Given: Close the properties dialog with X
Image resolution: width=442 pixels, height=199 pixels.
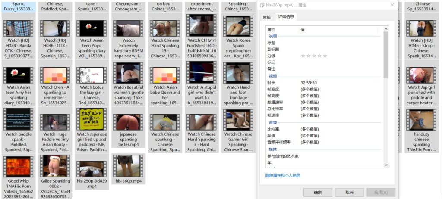Looking at the screenshot, I should coord(392,5).
